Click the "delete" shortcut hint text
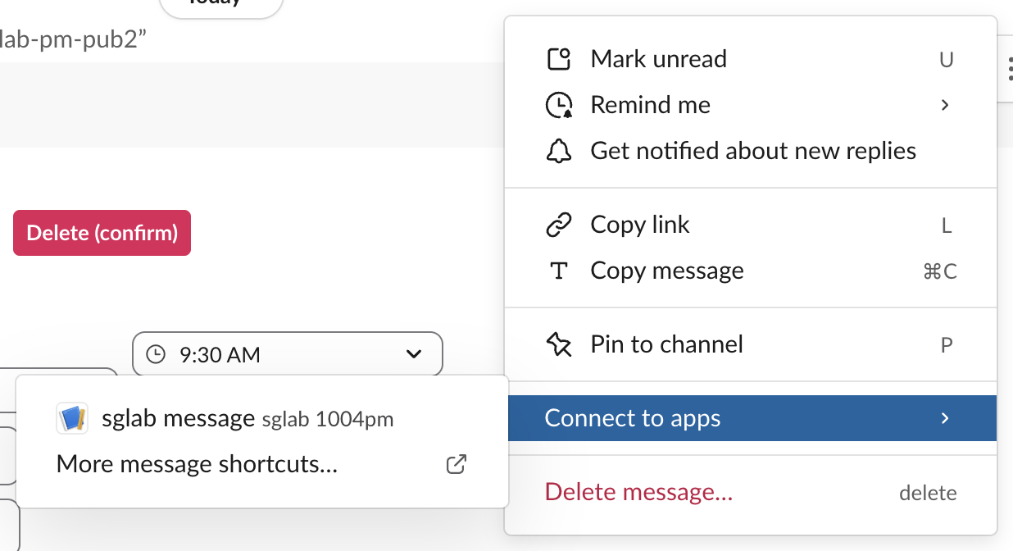The image size is (1013, 551). [x=928, y=493]
